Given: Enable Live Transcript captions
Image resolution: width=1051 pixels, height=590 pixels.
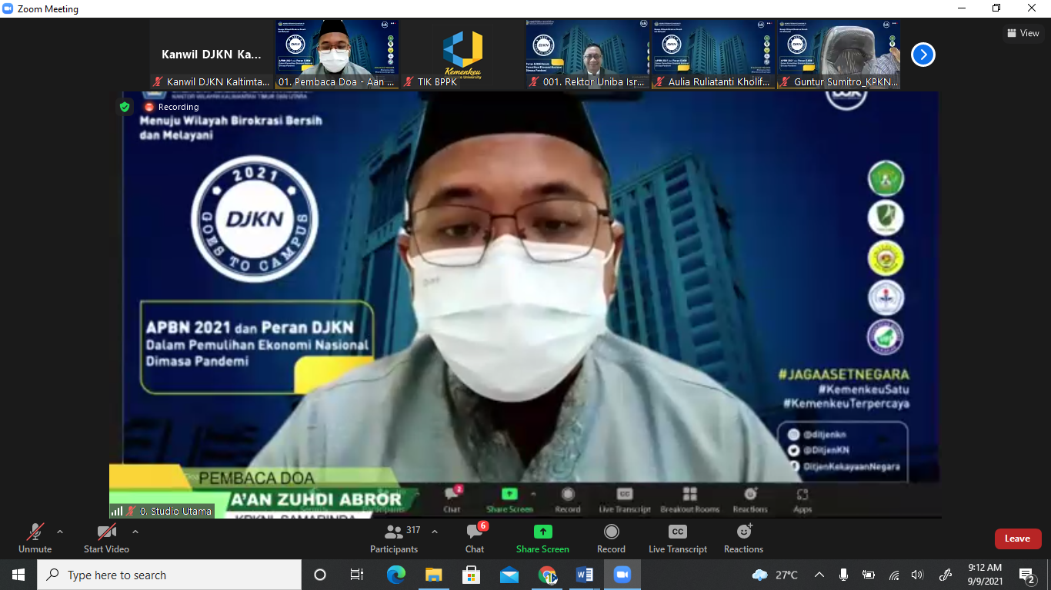Looking at the screenshot, I should (677, 538).
